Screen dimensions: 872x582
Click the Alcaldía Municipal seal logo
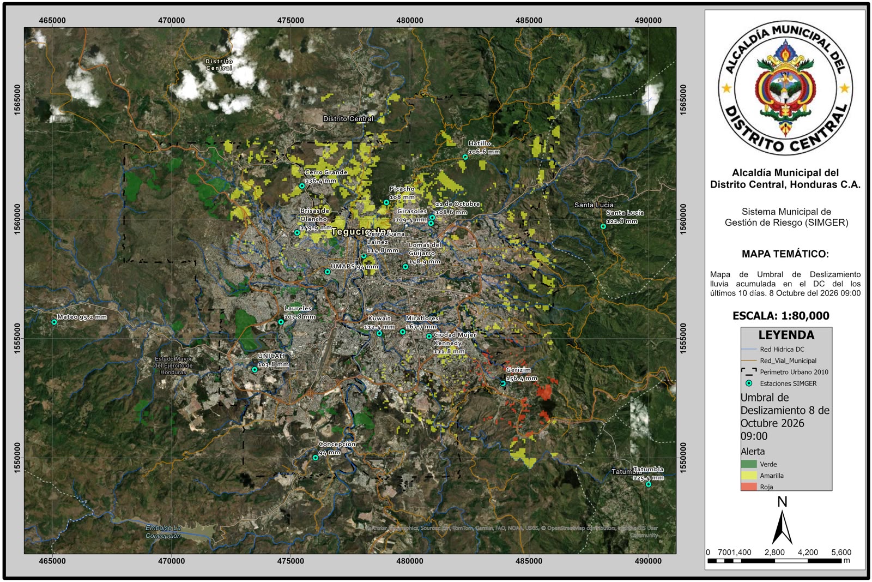785,88
